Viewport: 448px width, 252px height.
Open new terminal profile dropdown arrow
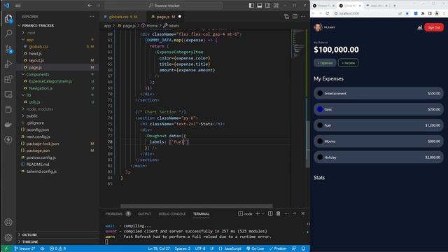(x=263, y=213)
